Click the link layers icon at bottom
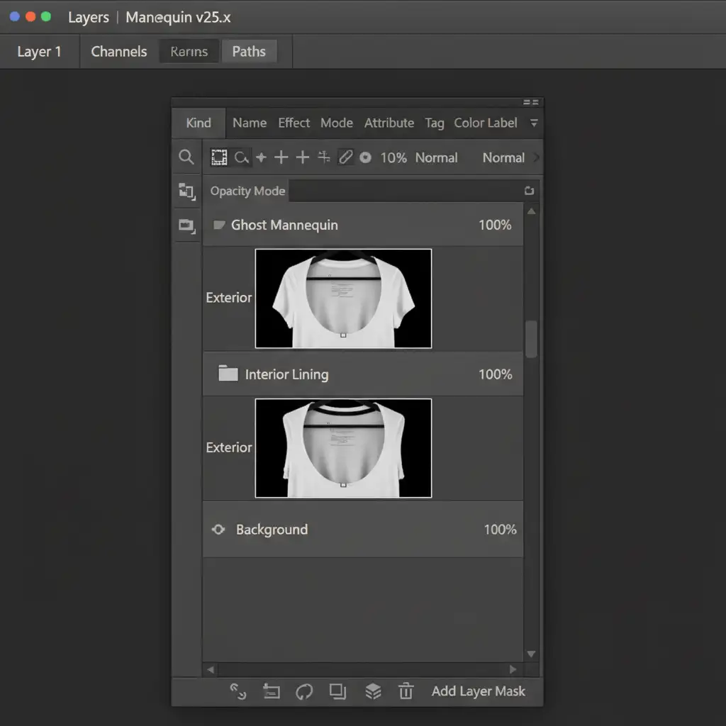 (x=238, y=691)
